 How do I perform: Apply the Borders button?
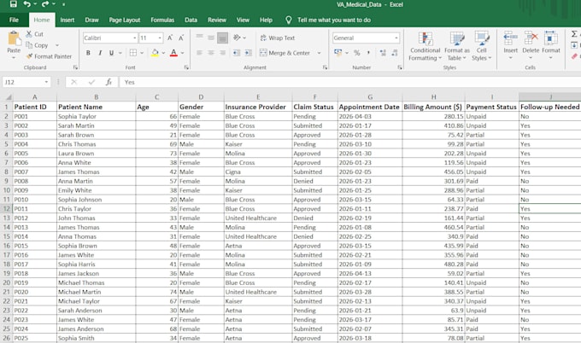[133, 53]
